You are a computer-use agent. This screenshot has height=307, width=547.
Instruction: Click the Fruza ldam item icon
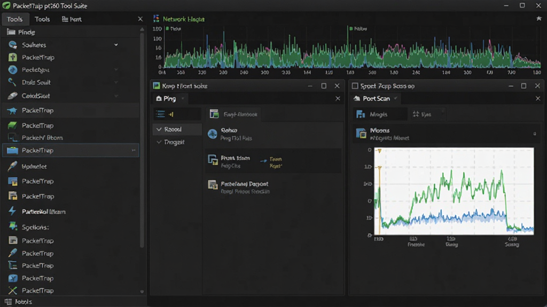pos(213,160)
